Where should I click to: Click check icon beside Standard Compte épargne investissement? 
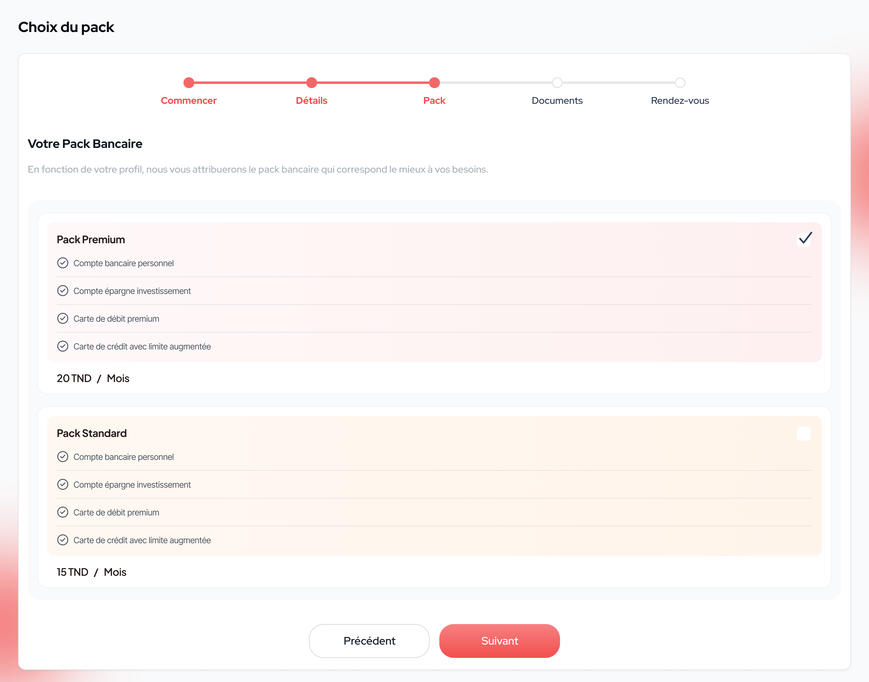click(x=63, y=484)
